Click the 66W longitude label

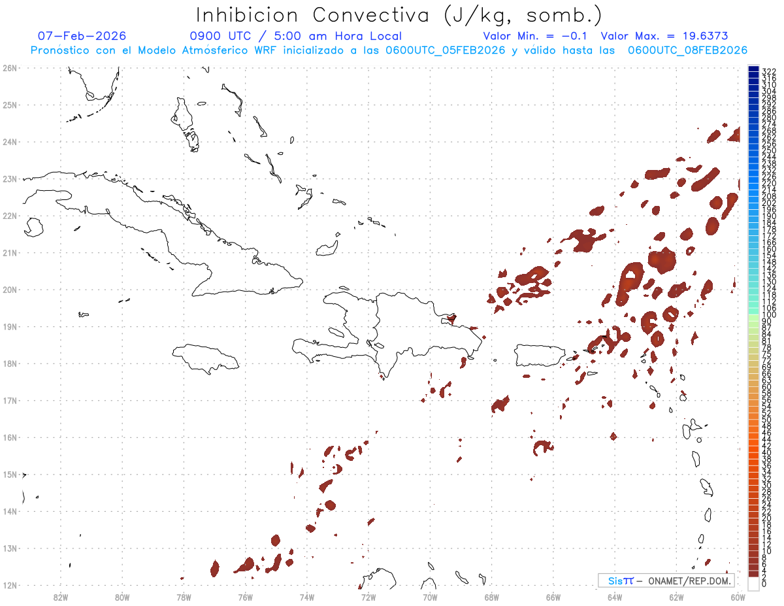coord(553,597)
